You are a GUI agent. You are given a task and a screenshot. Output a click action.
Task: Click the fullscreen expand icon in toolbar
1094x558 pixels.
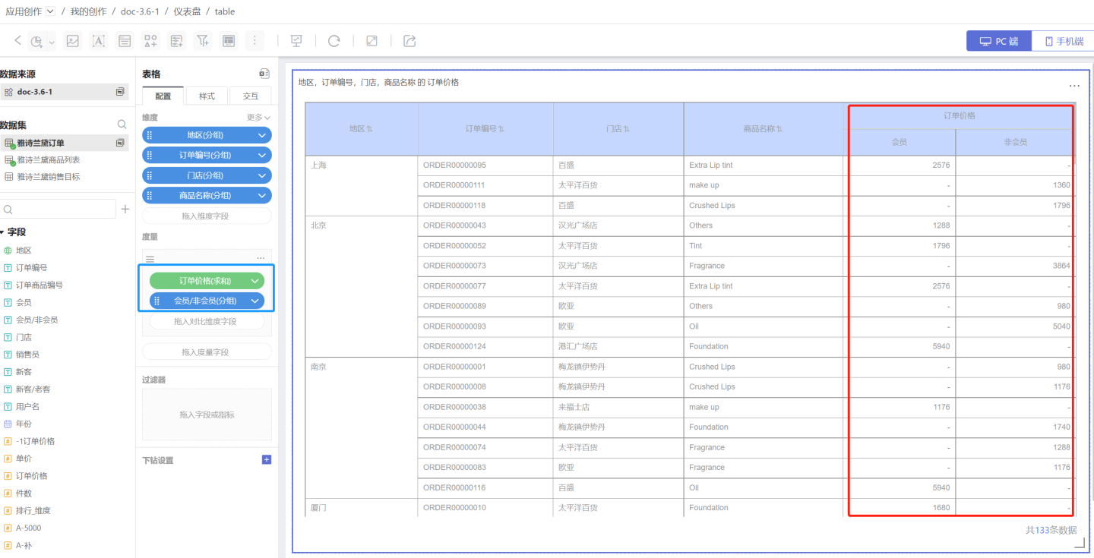tap(372, 41)
